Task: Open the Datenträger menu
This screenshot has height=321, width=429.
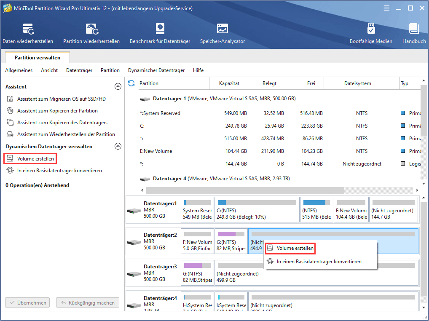Action: click(x=79, y=70)
